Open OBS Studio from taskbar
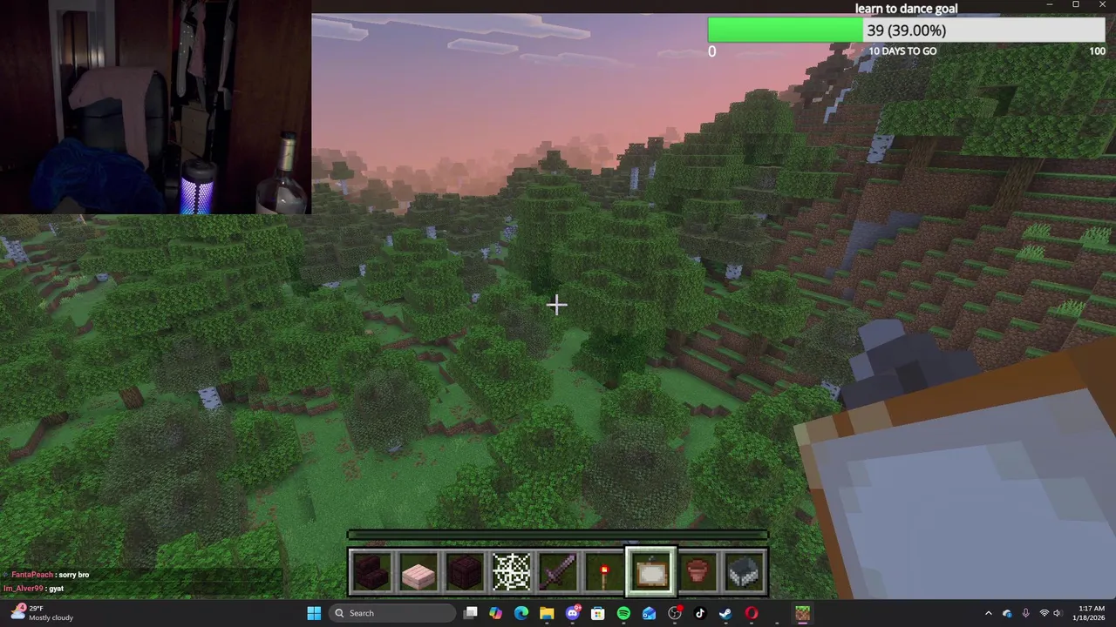This screenshot has height=627, width=1116. [675, 613]
